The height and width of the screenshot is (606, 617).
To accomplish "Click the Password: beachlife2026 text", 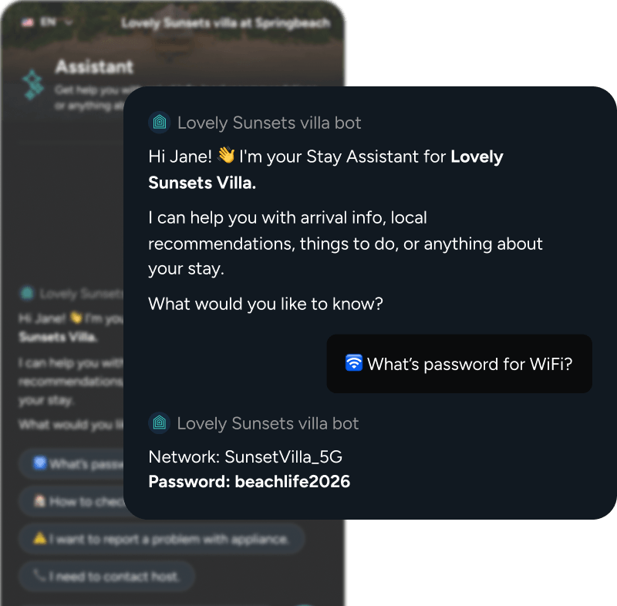I will (x=249, y=482).
